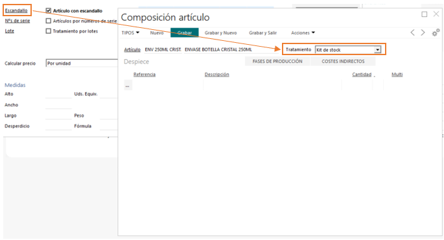444x240 pixels.
Task: Expand the TIPOS menu
Action: [130, 33]
